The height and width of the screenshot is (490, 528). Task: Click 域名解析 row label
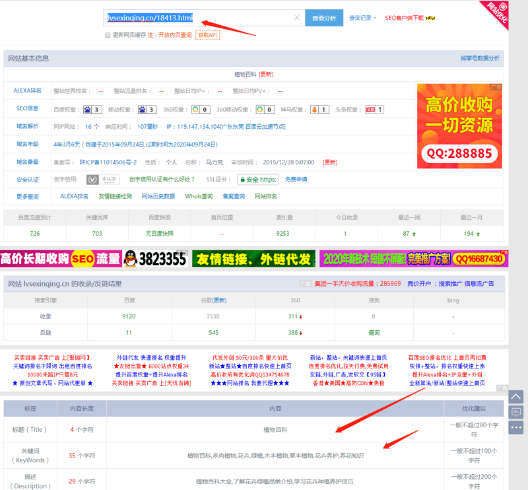coord(27,126)
